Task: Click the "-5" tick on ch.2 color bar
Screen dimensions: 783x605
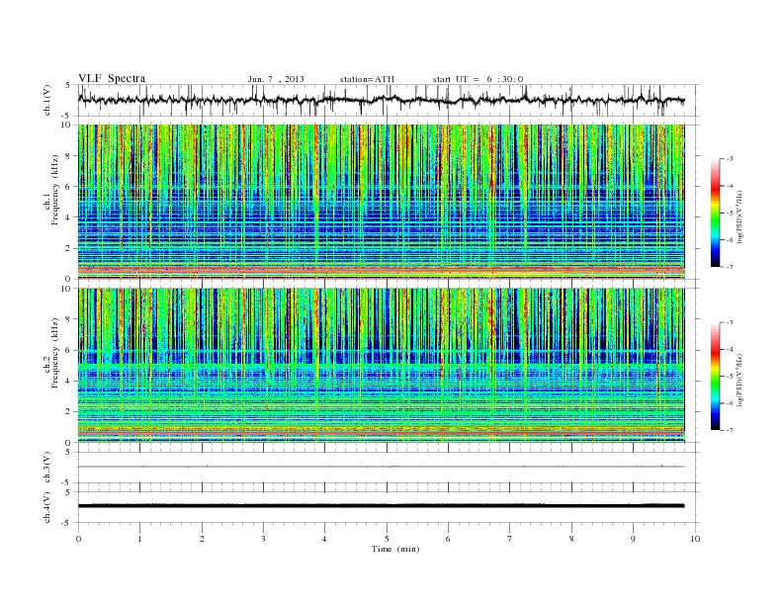Action: [x=730, y=376]
